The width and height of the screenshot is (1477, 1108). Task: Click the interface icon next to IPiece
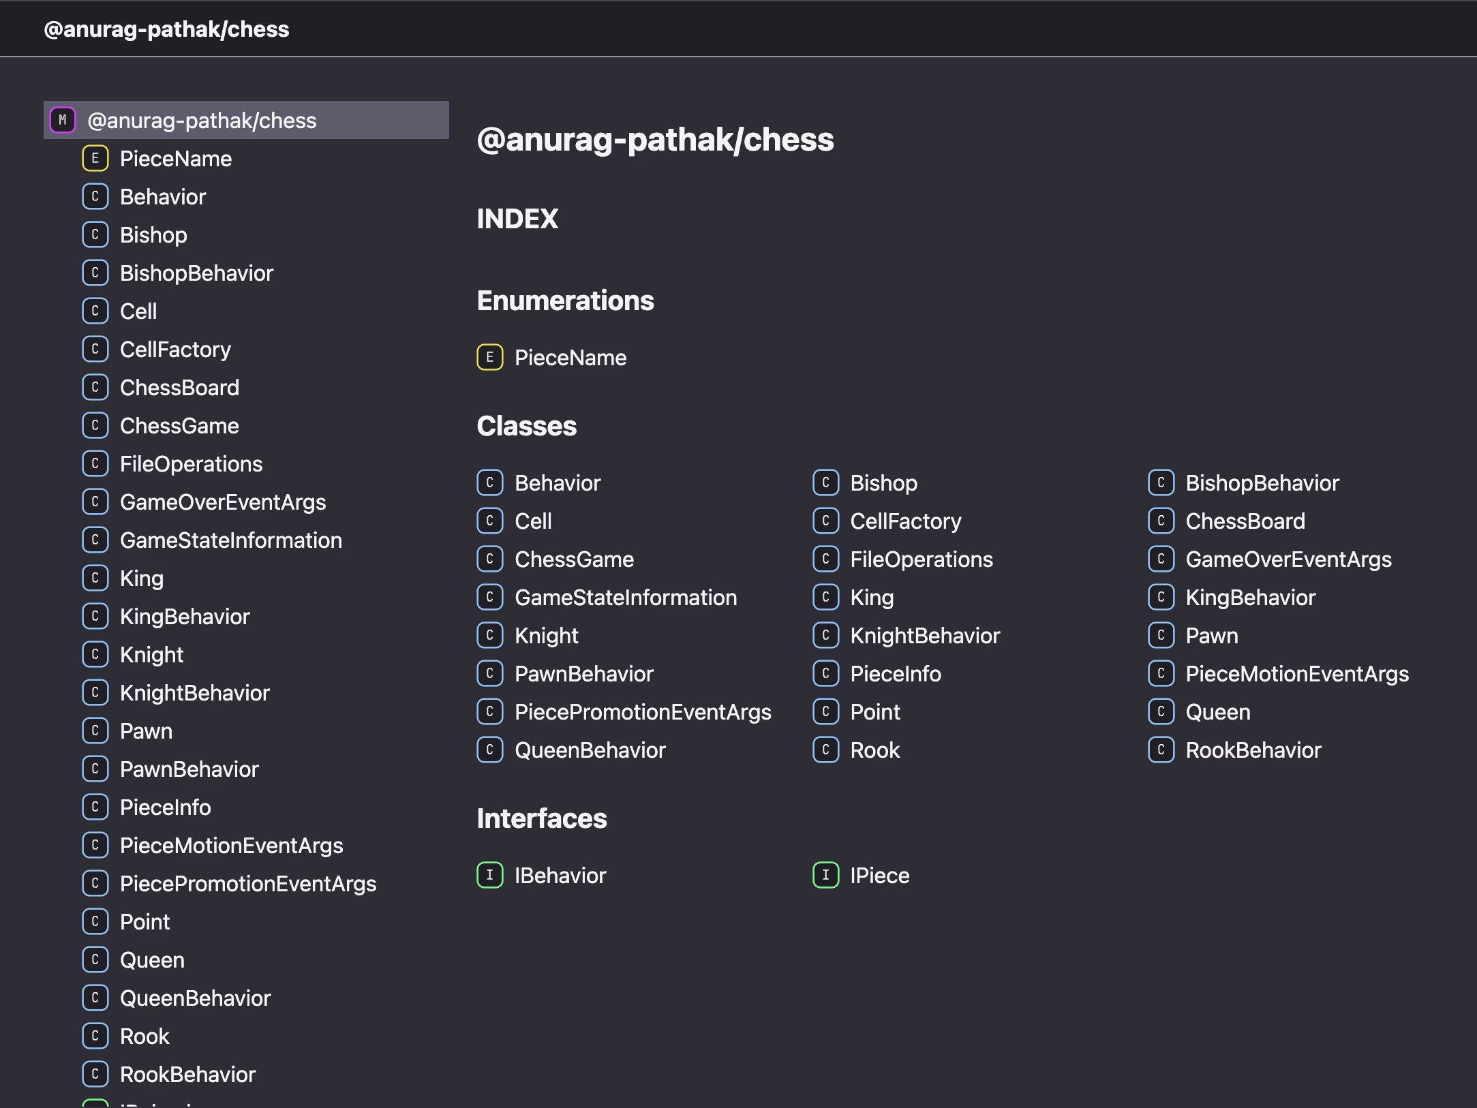point(825,876)
